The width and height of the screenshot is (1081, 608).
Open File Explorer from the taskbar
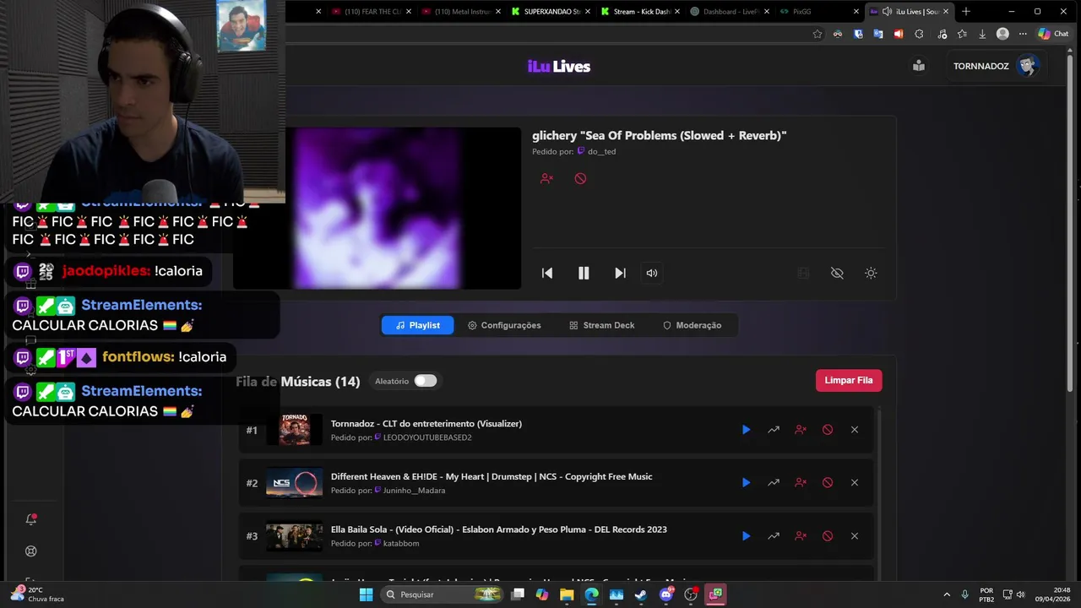[x=567, y=594]
